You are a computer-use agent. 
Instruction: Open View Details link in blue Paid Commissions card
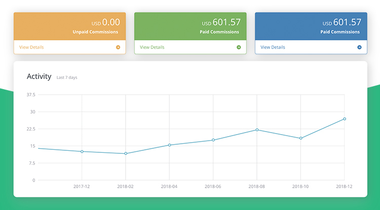[x=273, y=47]
